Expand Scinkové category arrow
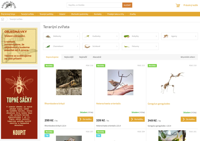 coord(117,46)
